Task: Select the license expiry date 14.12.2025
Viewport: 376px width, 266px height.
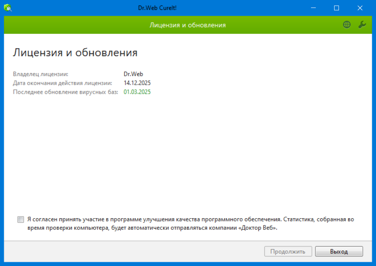Action: point(137,83)
